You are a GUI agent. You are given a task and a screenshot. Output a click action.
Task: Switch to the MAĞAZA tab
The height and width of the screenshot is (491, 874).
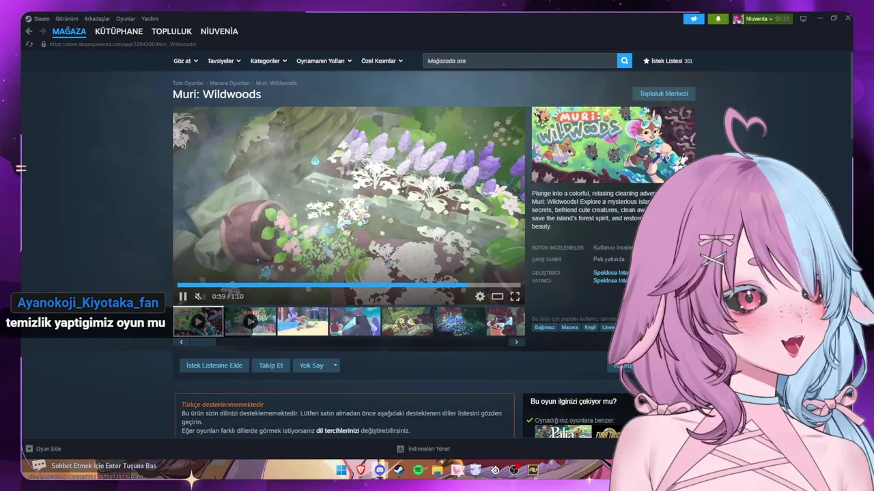(69, 31)
